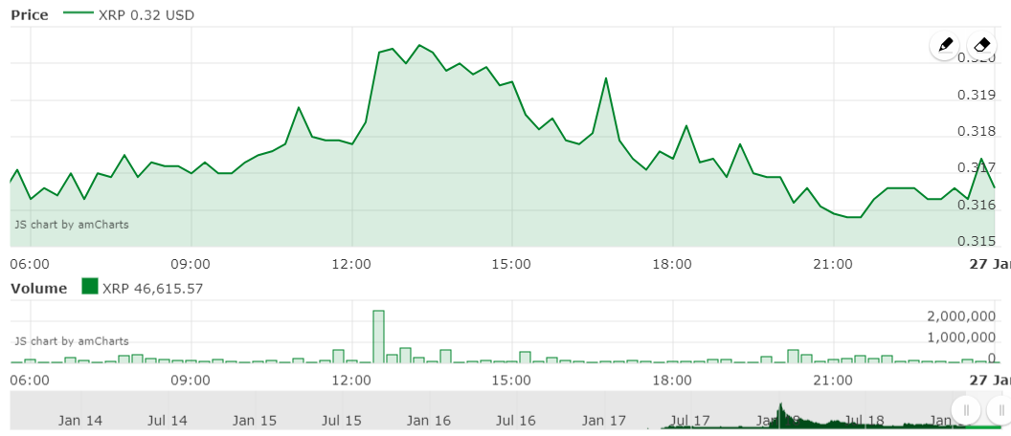This screenshot has width=1011, height=436.
Task: Grab the left scrollbar range handle
Action: [966, 409]
